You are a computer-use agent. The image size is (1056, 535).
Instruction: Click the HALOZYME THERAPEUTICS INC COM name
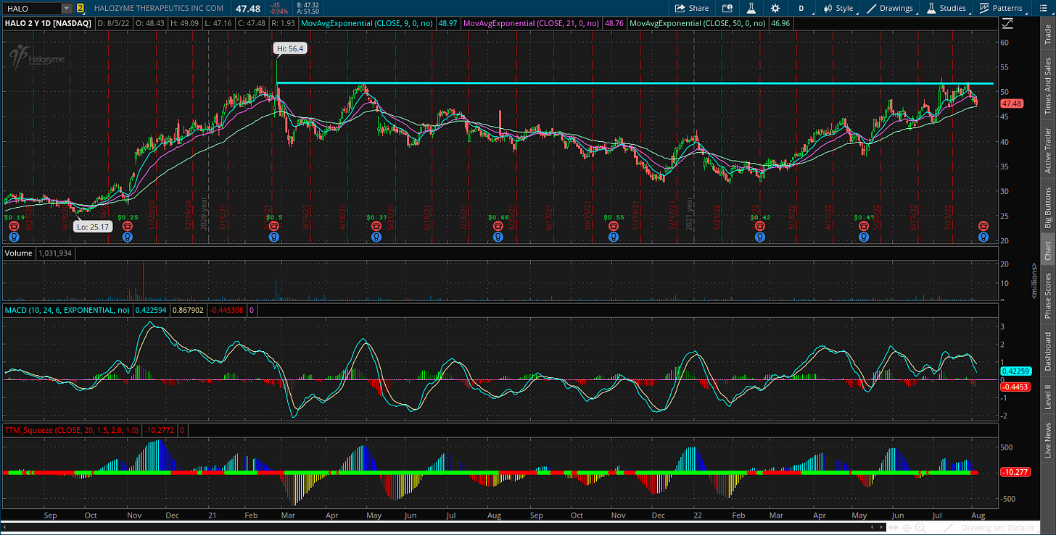(x=159, y=8)
